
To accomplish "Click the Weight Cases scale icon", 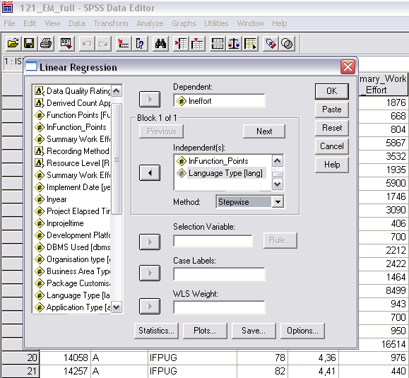I will click(x=234, y=43).
